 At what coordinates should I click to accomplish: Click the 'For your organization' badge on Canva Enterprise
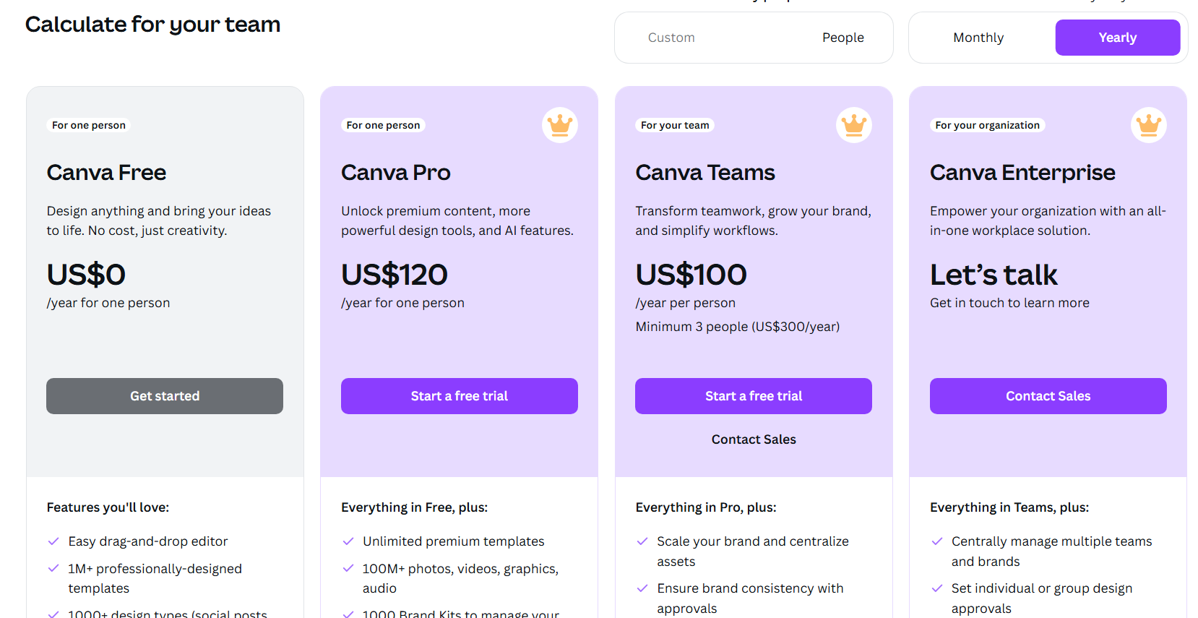(987, 125)
